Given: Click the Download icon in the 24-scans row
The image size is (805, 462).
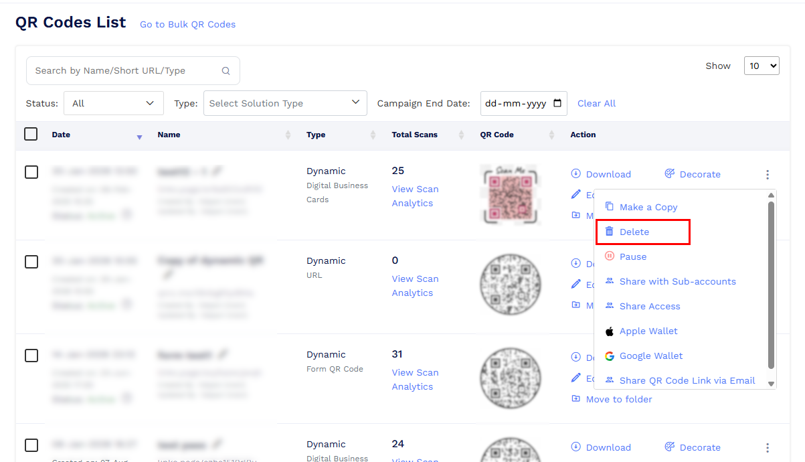Looking at the screenshot, I should 575,447.
